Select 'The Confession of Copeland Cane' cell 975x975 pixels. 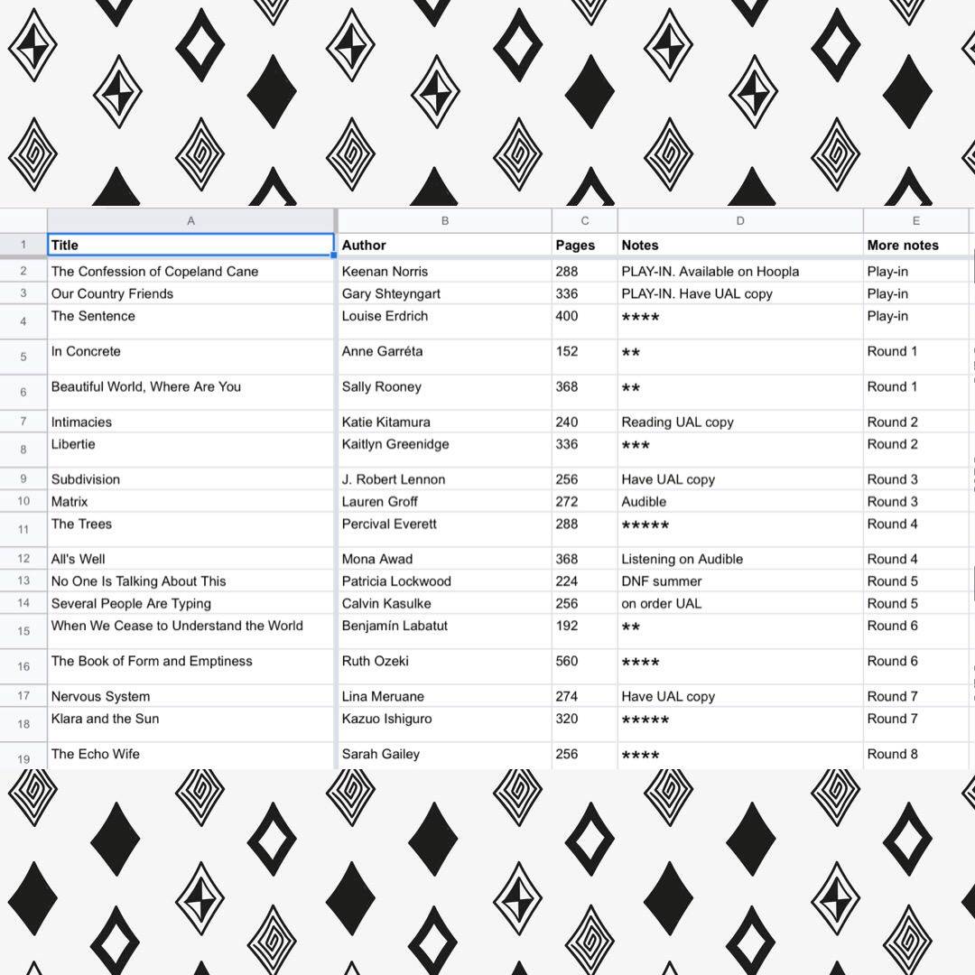(x=190, y=271)
